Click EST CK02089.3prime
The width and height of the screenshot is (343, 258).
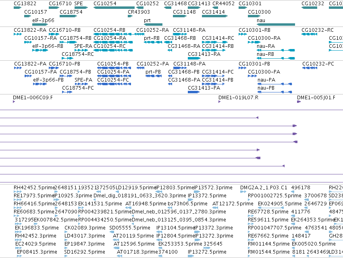pos(85,228)
